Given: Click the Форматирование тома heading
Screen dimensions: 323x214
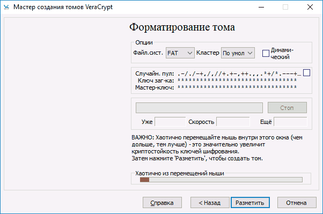Looking at the screenshot, I should pos(182,27).
